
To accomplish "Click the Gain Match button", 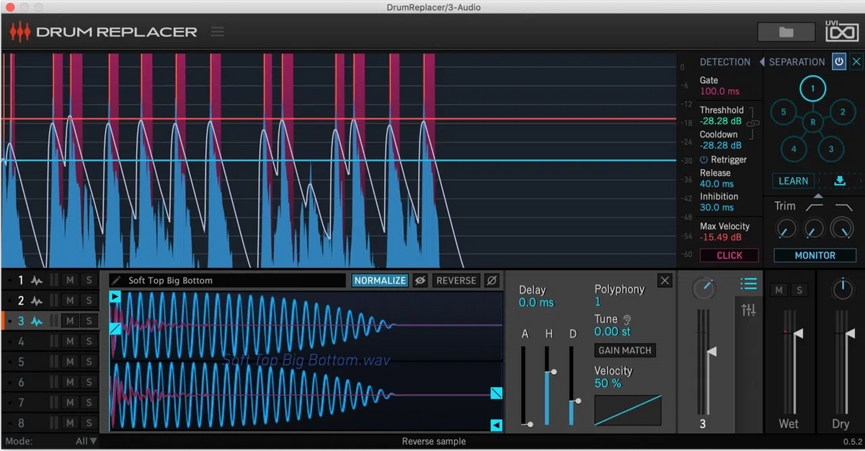I will point(624,350).
